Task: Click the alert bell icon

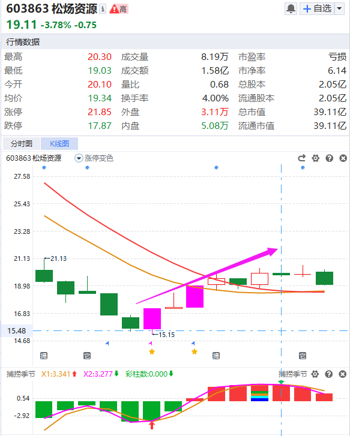Action: point(291,8)
